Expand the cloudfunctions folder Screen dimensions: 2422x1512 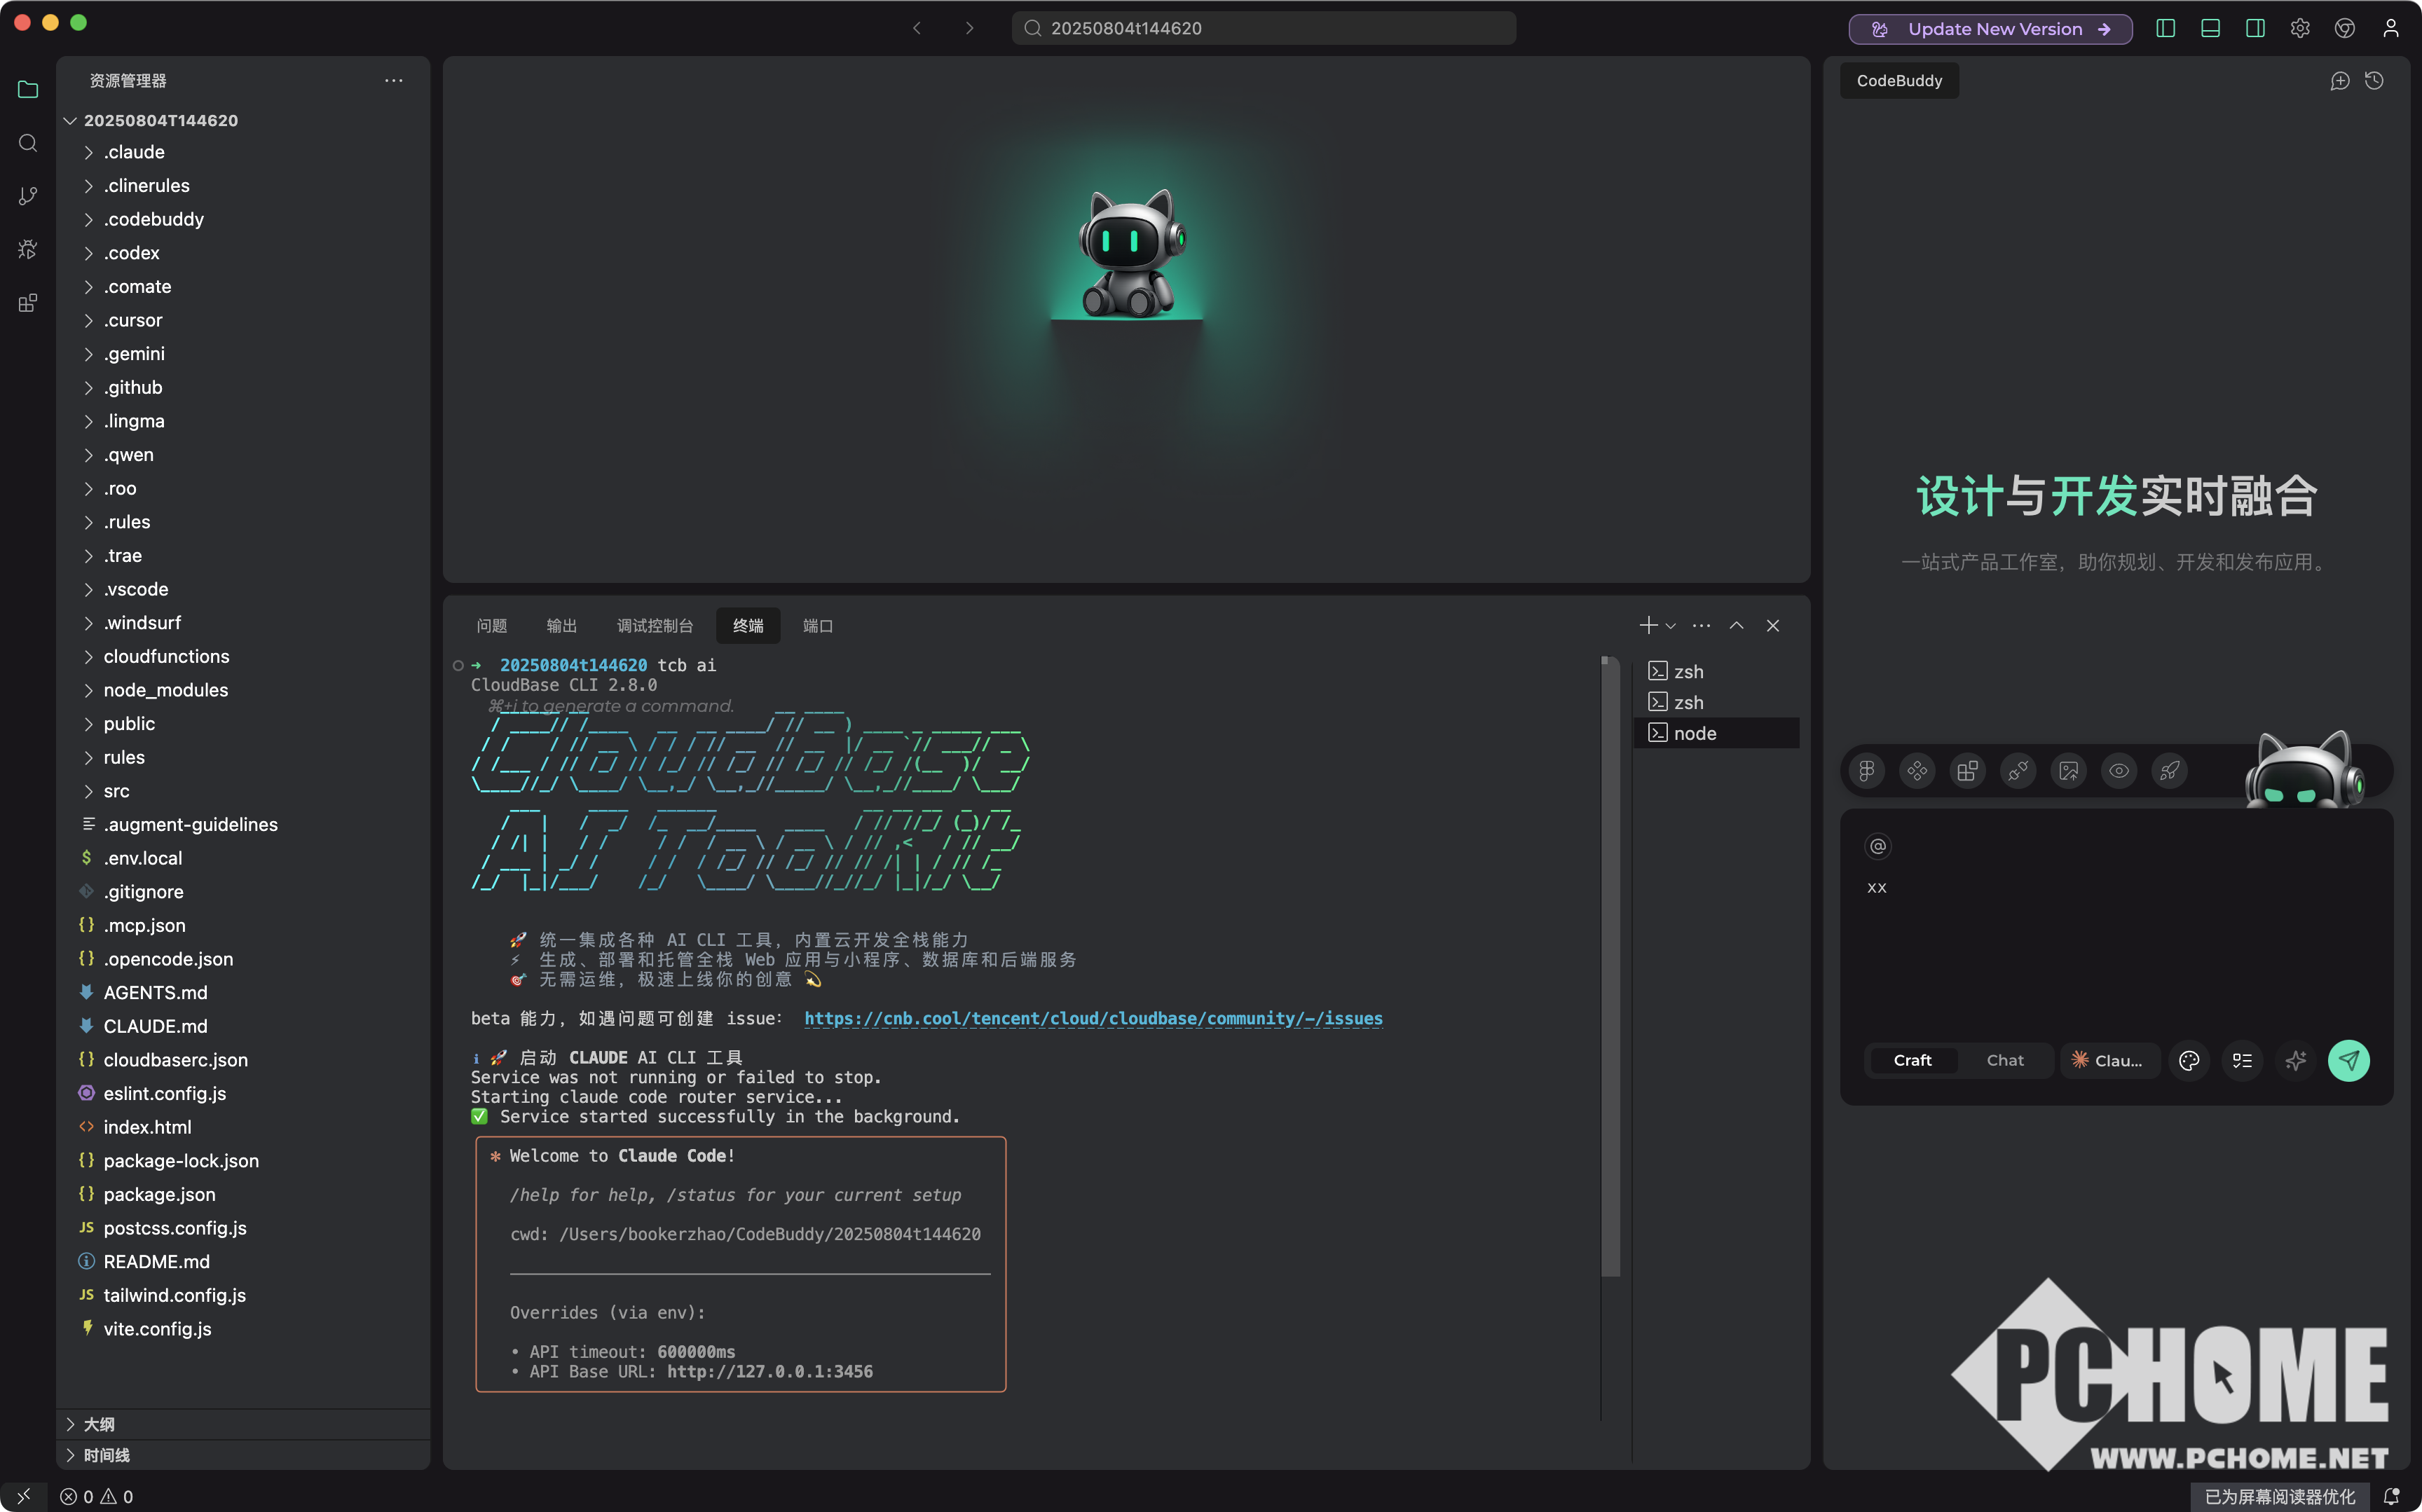(166, 657)
